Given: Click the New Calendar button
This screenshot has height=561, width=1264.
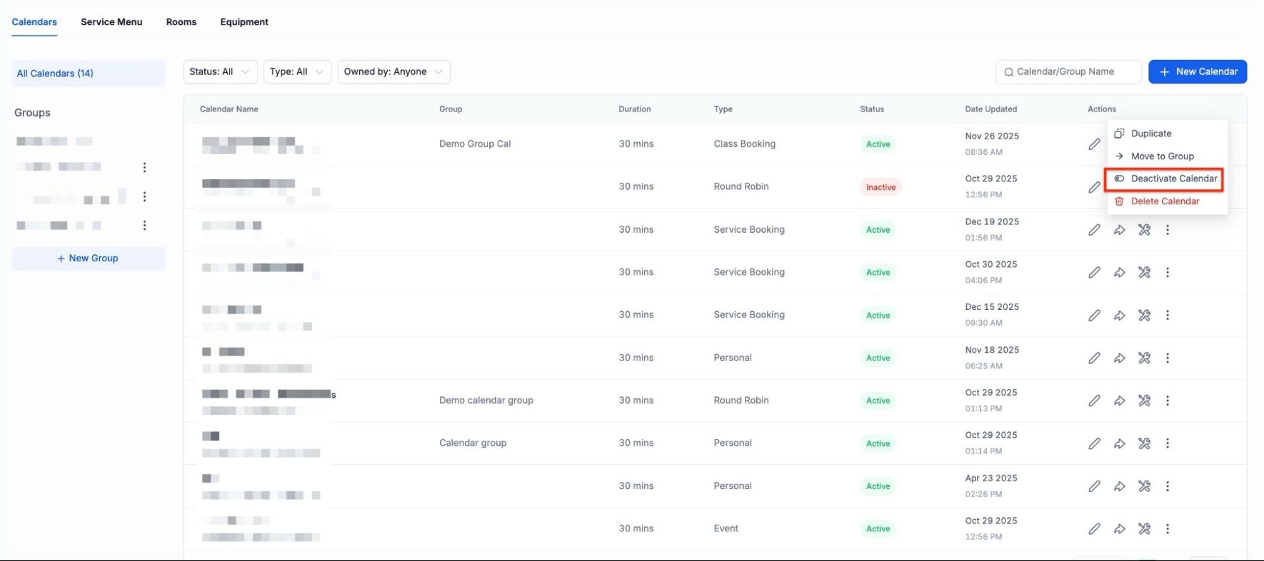Looking at the screenshot, I should coord(1197,71).
